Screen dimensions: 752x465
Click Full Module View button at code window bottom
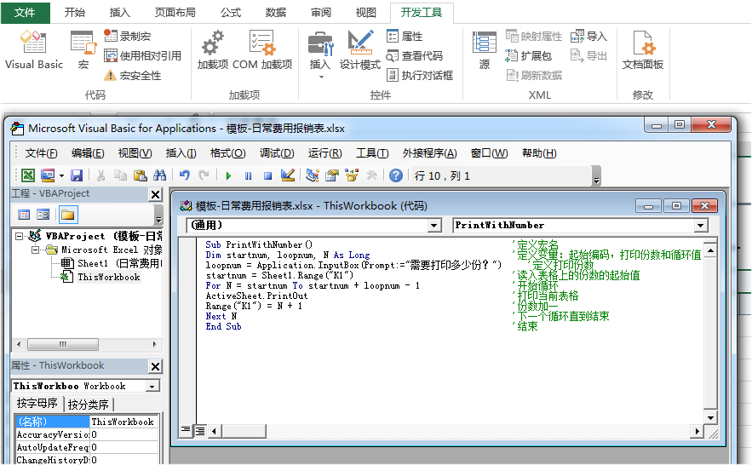[x=200, y=431]
